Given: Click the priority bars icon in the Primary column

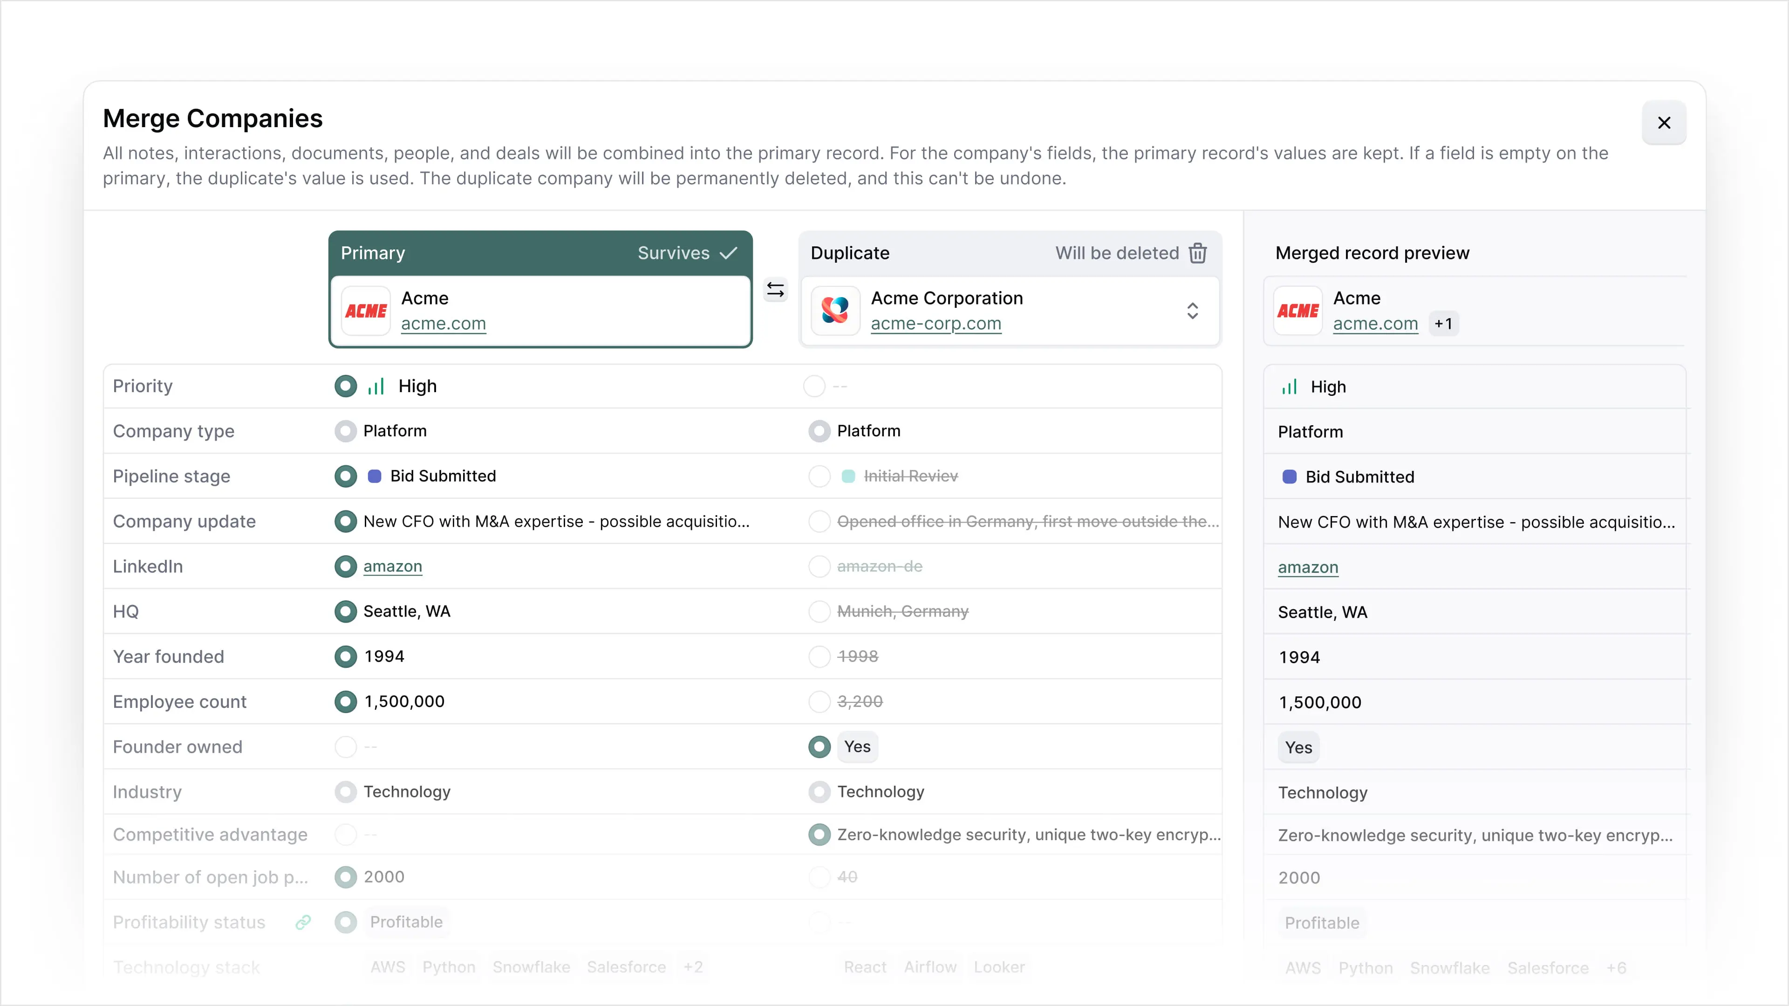Looking at the screenshot, I should [376, 387].
